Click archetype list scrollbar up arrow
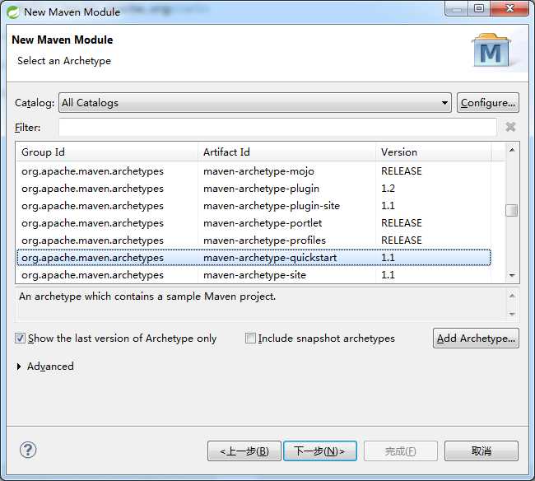 click(512, 150)
